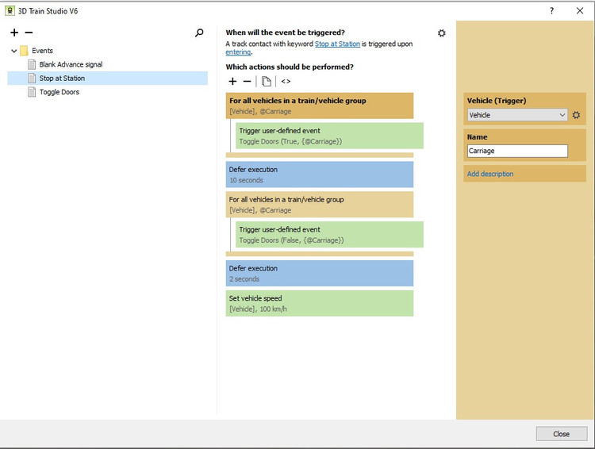Select the Blank Advance signal event
Viewport: 595px width, 449px height.
point(70,64)
